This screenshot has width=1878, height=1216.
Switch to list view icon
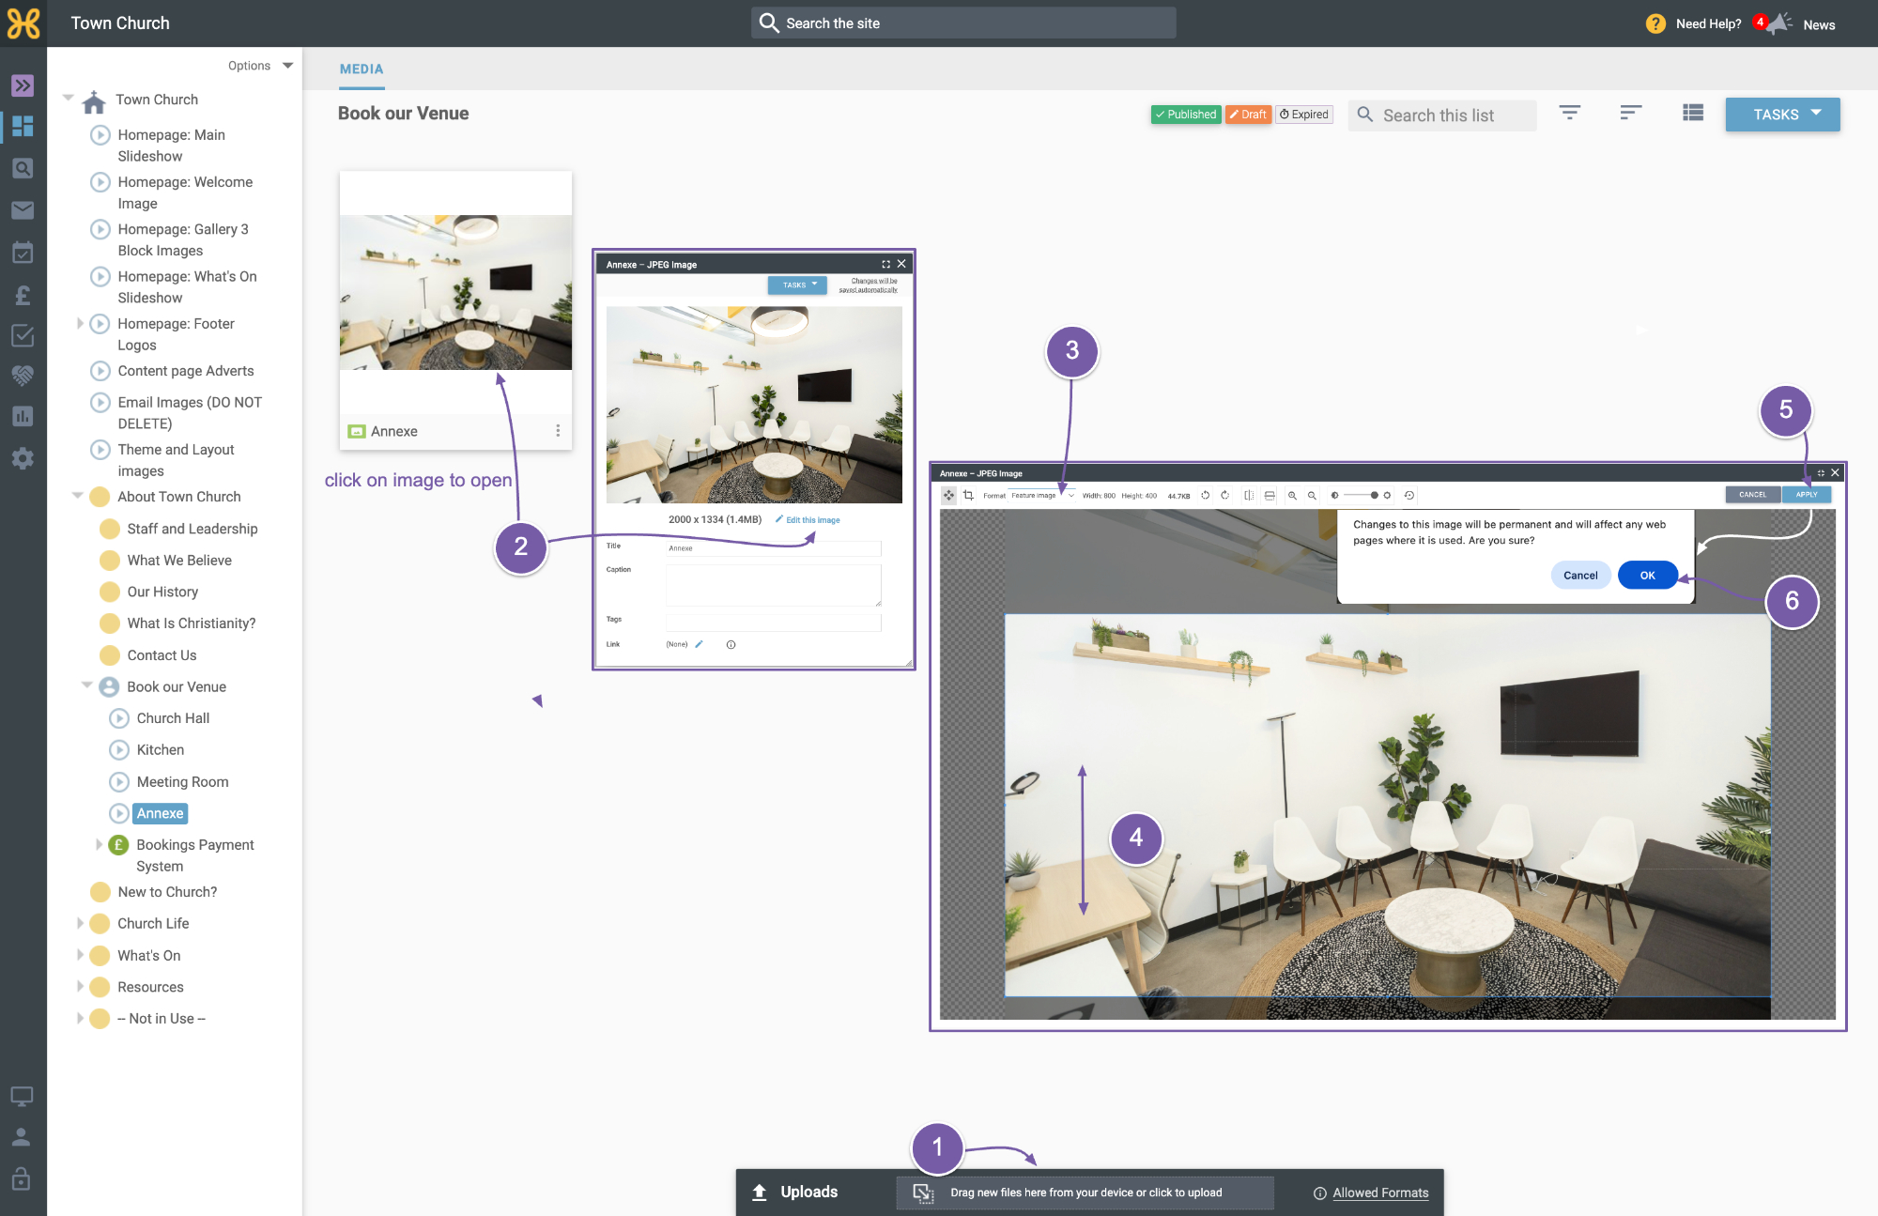coord(1693,113)
